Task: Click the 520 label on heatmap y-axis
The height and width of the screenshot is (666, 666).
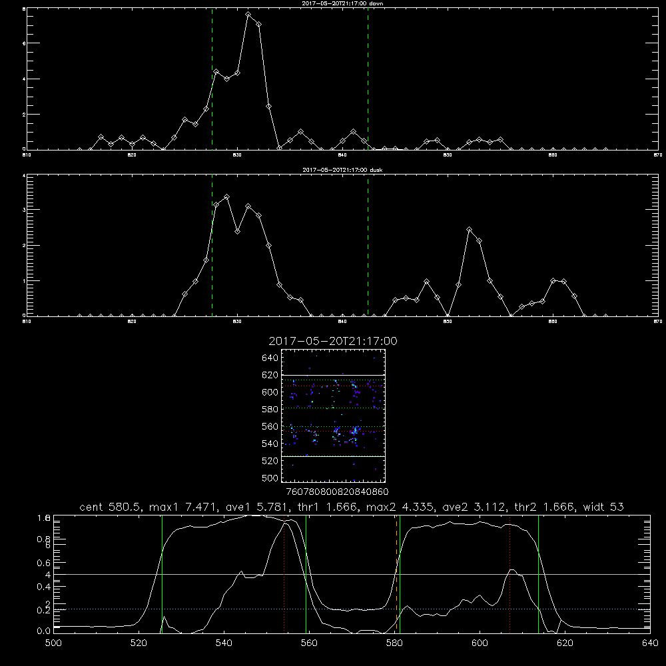Action: [270, 461]
